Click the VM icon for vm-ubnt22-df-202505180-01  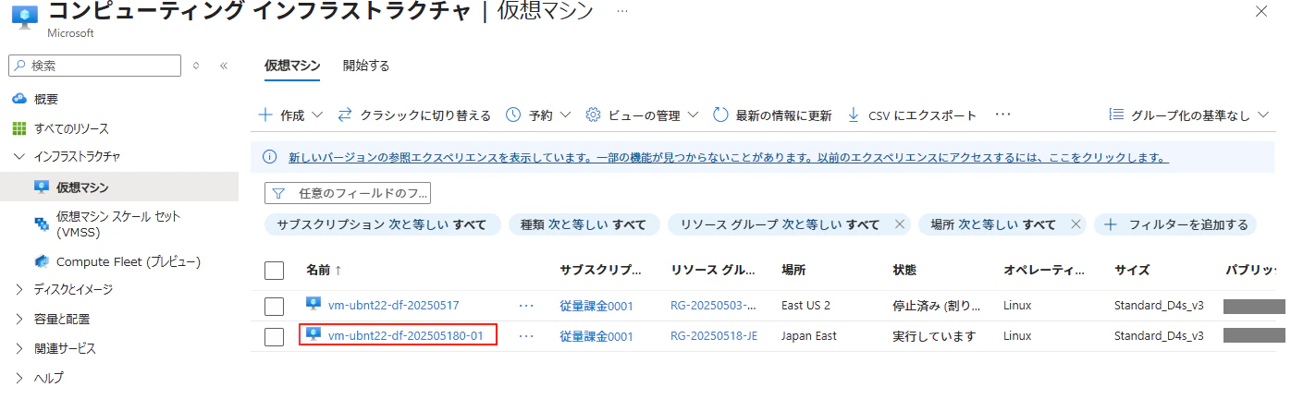[314, 334]
